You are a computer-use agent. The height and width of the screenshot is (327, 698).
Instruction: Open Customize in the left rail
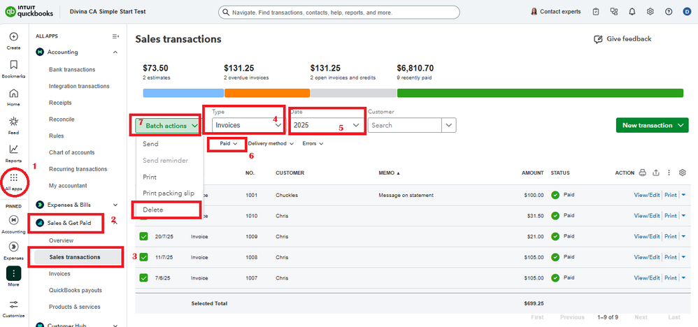click(x=13, y=305)
